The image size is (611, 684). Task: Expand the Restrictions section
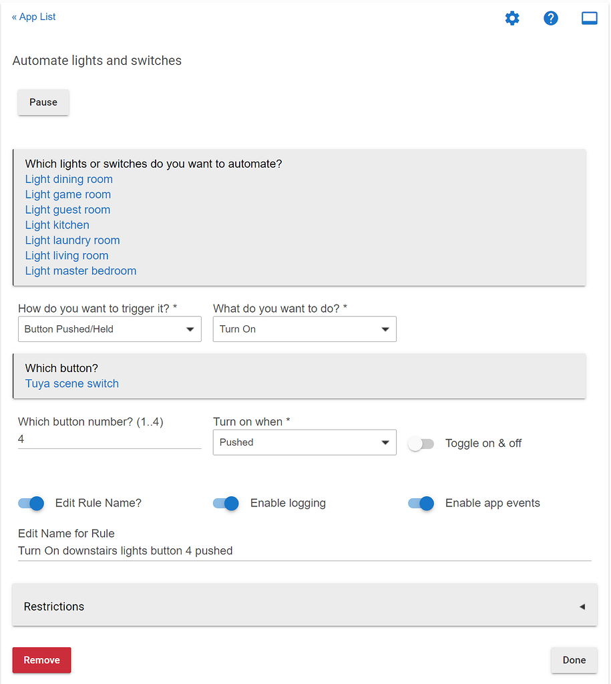[x=304, y=607]
